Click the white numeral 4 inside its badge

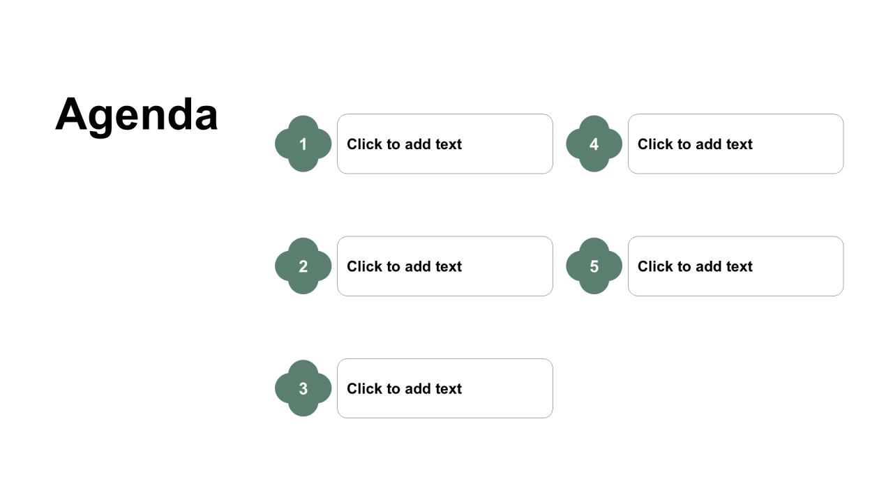[x=594, y=144]
